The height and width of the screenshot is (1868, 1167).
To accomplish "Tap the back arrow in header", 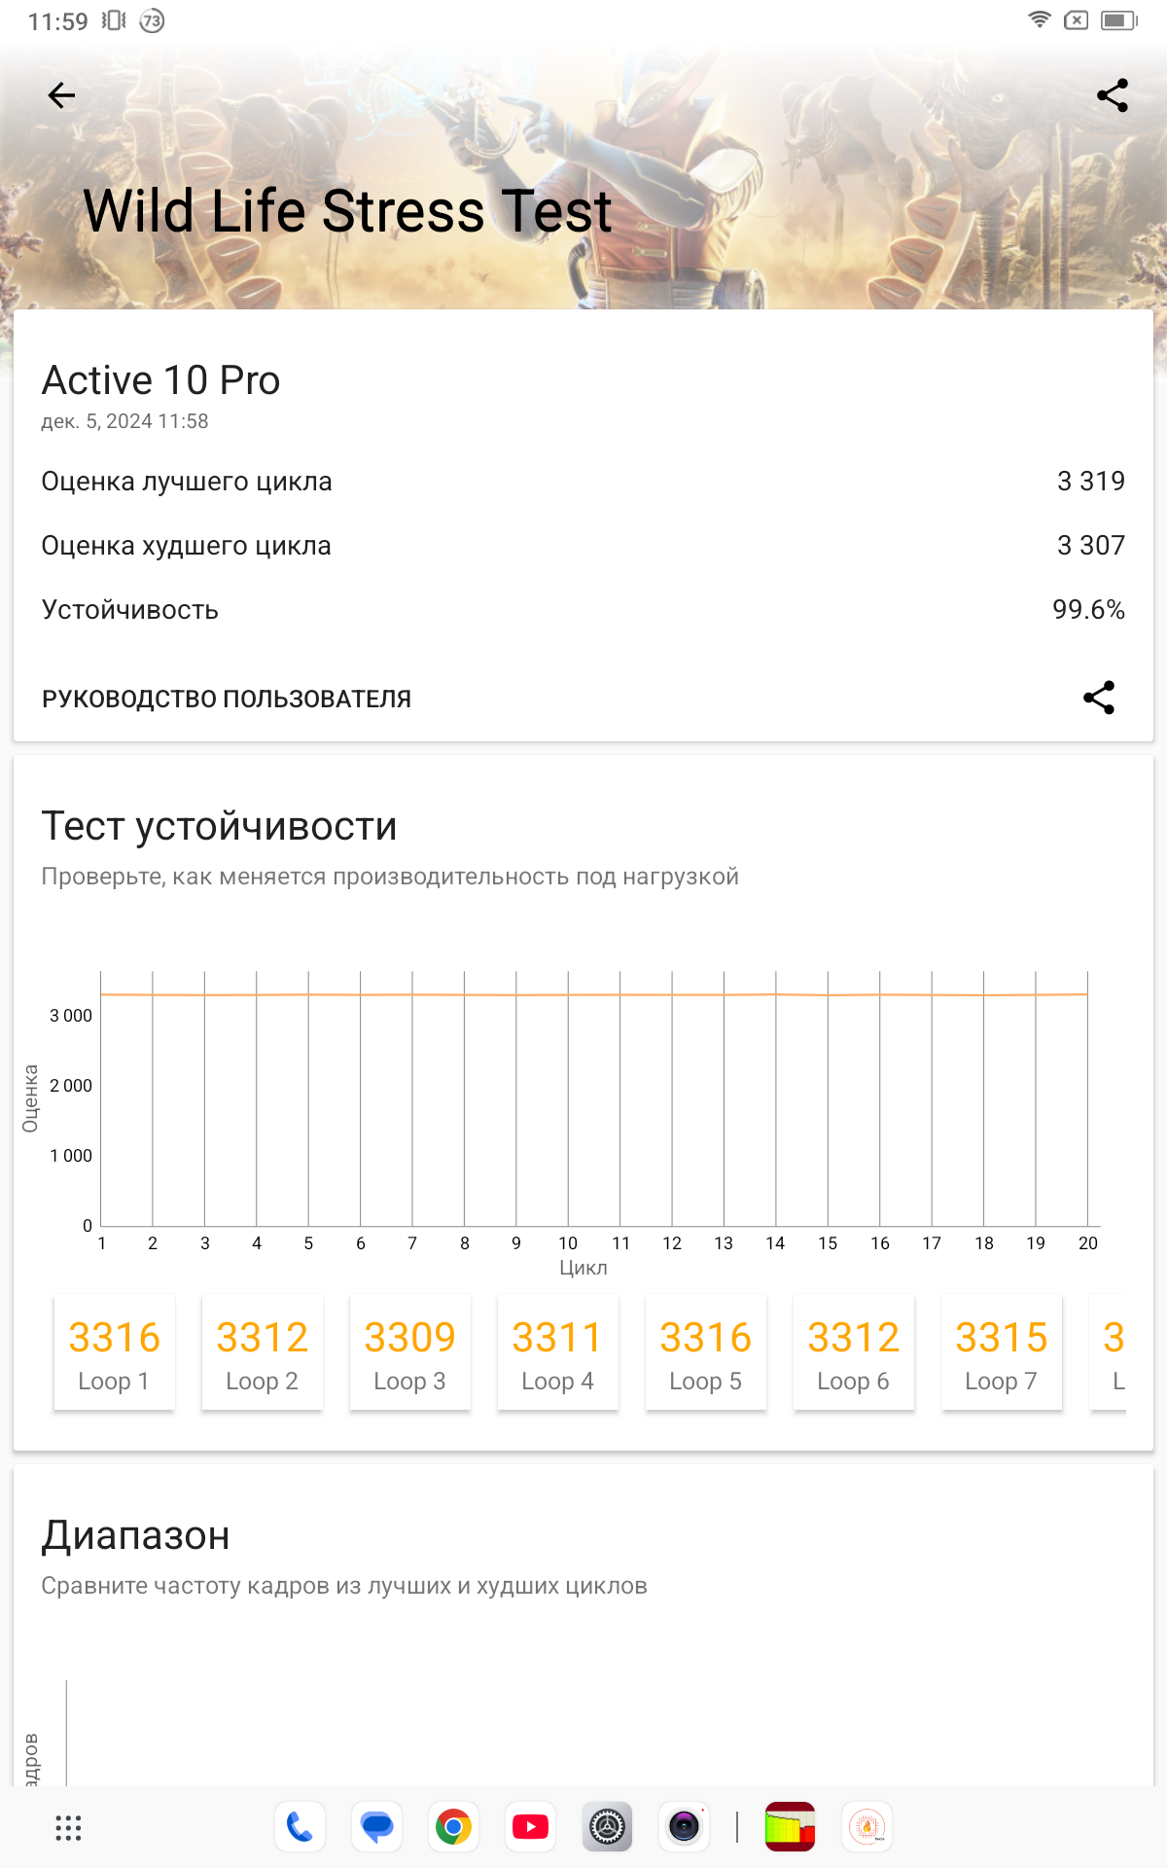I will [x=61, y=95].
